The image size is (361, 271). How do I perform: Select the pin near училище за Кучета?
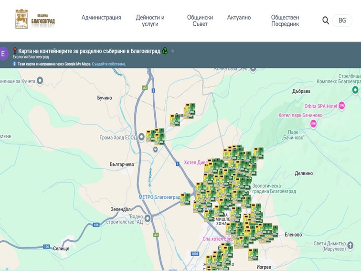pyautogui.click(x=40, y=81)
